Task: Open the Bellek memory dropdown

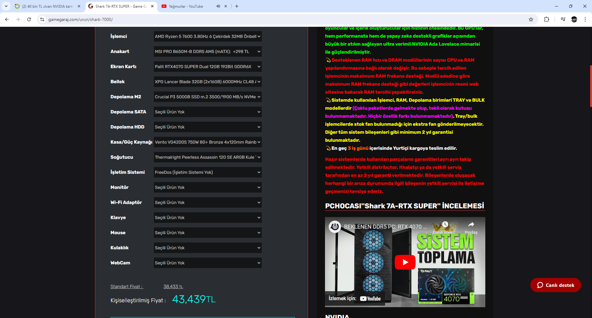Action: tap(208, 82)
